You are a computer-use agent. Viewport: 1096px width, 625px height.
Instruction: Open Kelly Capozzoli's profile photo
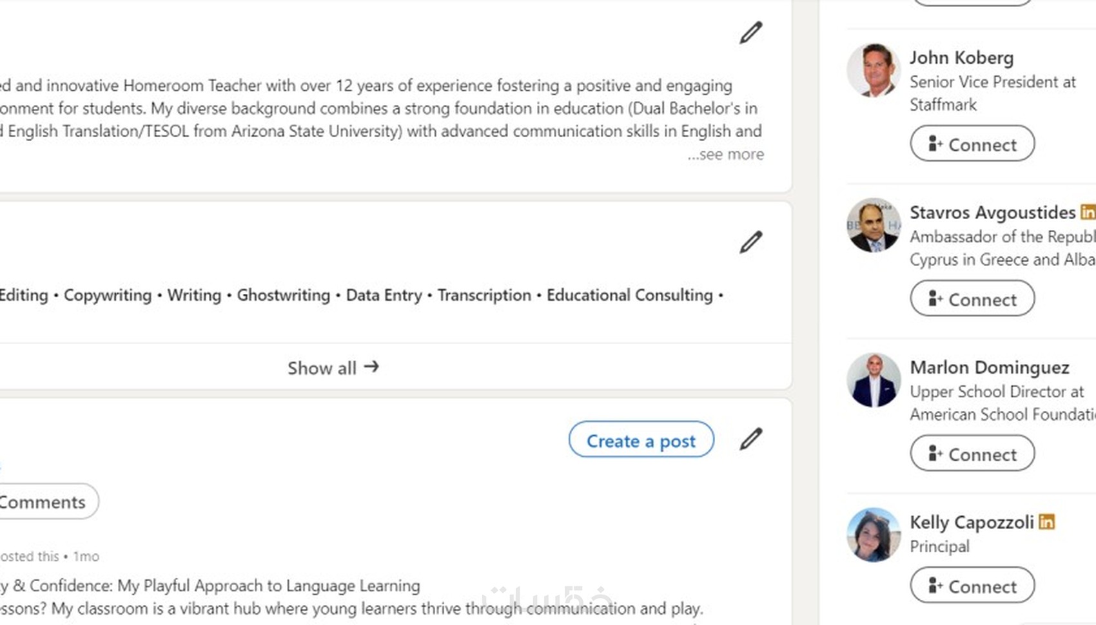pos(874,535)
